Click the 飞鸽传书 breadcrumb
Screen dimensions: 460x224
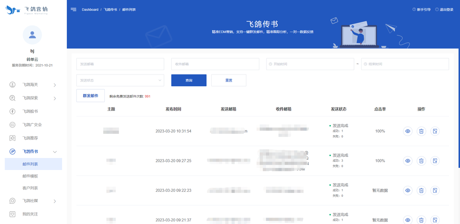click(x=110, y=10)
